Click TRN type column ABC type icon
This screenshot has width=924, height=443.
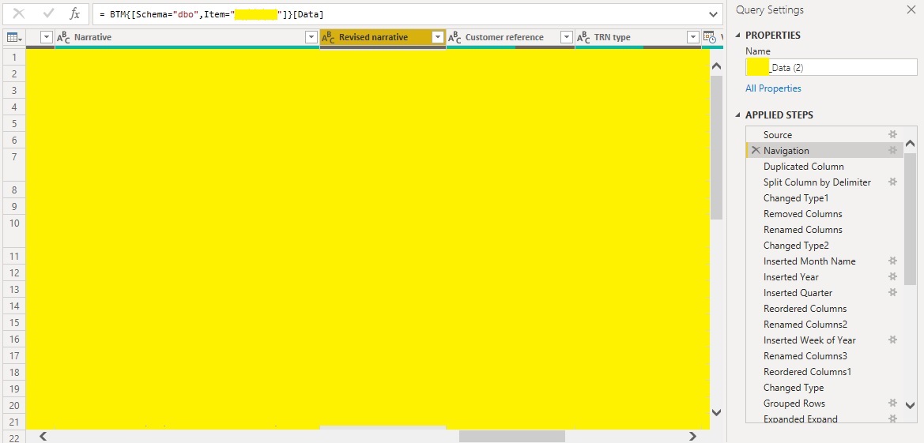(583, 38)
